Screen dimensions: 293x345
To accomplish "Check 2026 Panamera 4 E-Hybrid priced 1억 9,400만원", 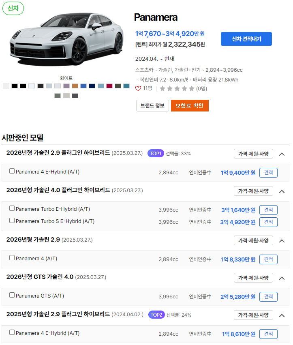I will coord(12,171).
